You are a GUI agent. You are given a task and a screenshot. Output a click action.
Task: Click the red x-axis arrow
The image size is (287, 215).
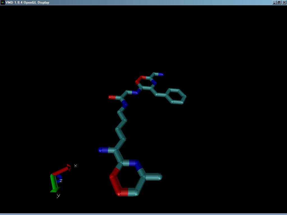click(61, 170)
